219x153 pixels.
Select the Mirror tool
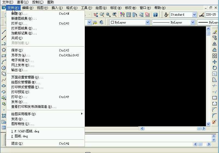(x=215, y=44)
